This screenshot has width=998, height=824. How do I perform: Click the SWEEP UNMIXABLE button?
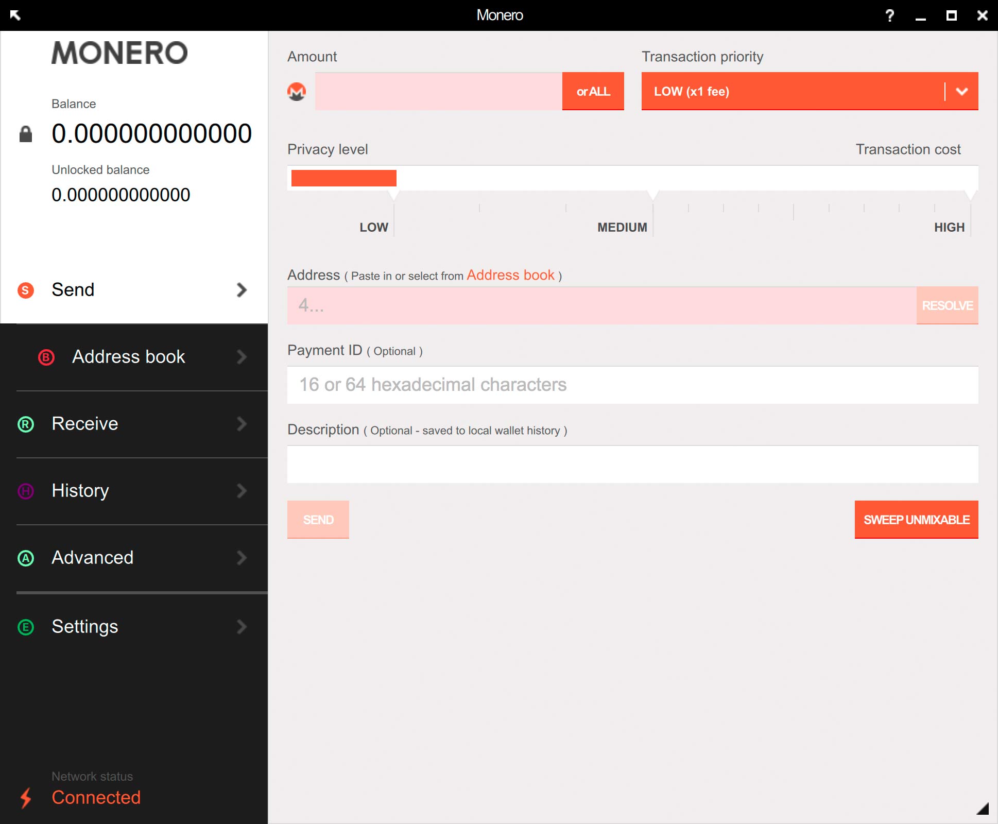coord(915,520)
